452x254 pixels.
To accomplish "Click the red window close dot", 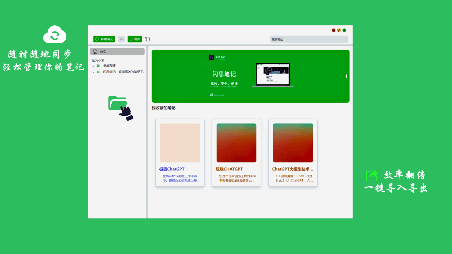I will pyautogui.click(x=334, y=30).
